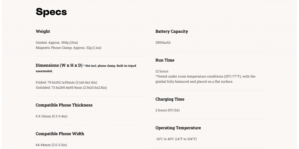This screenshot has width=299, height=149.
Task: Click the 12 hours run time value
Action: [x=162, y=71]
